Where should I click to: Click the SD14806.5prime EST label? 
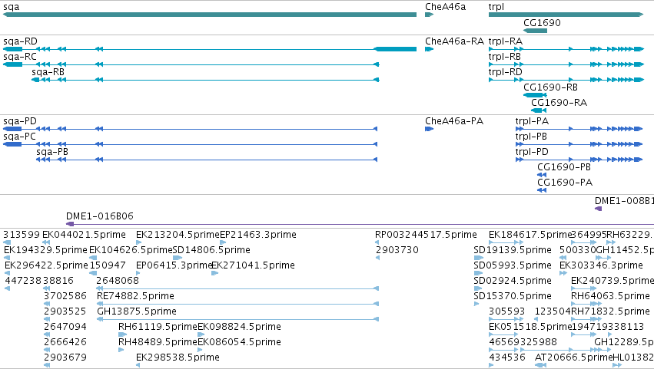pyautogui.click(x=211, y=250)
